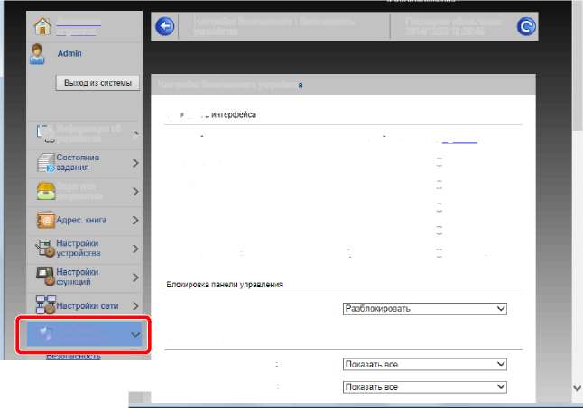Viewport: 583px width, 408px height.
Task: Click the scrollbar down arrow at bottom right
Action: pyautogui.click(x=577, y=387)
